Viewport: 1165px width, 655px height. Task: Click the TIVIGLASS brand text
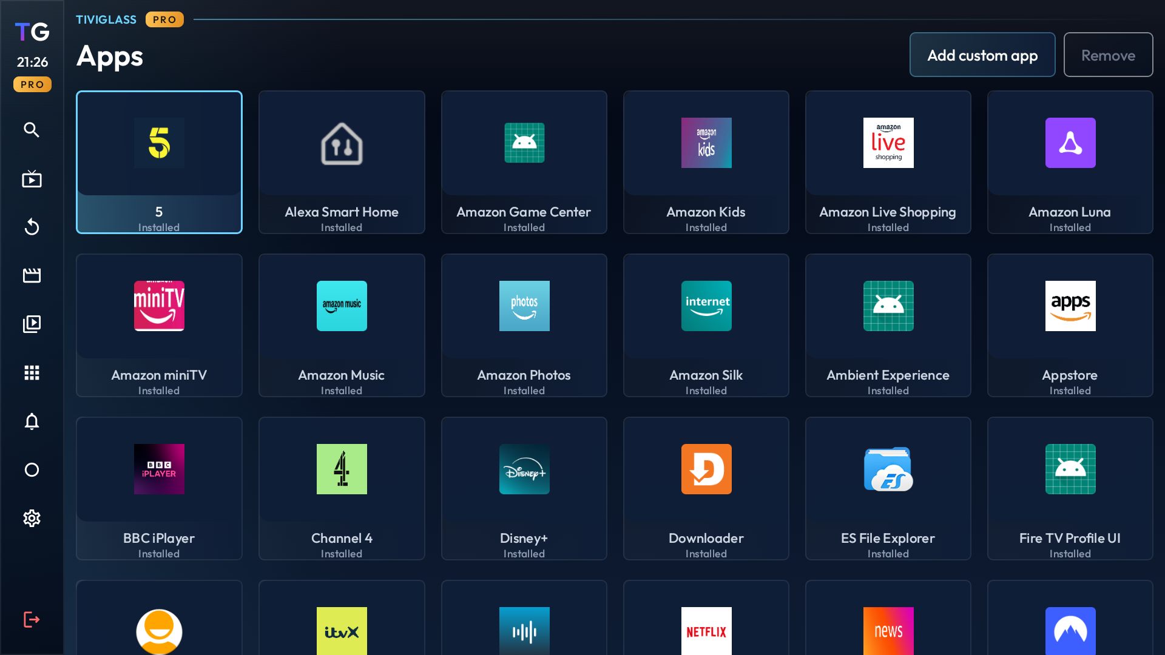coord(106,19)
